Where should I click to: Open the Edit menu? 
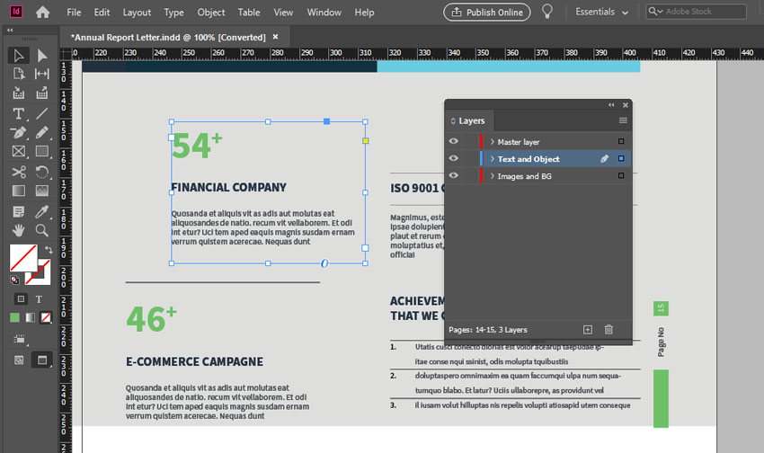(102, 13)
